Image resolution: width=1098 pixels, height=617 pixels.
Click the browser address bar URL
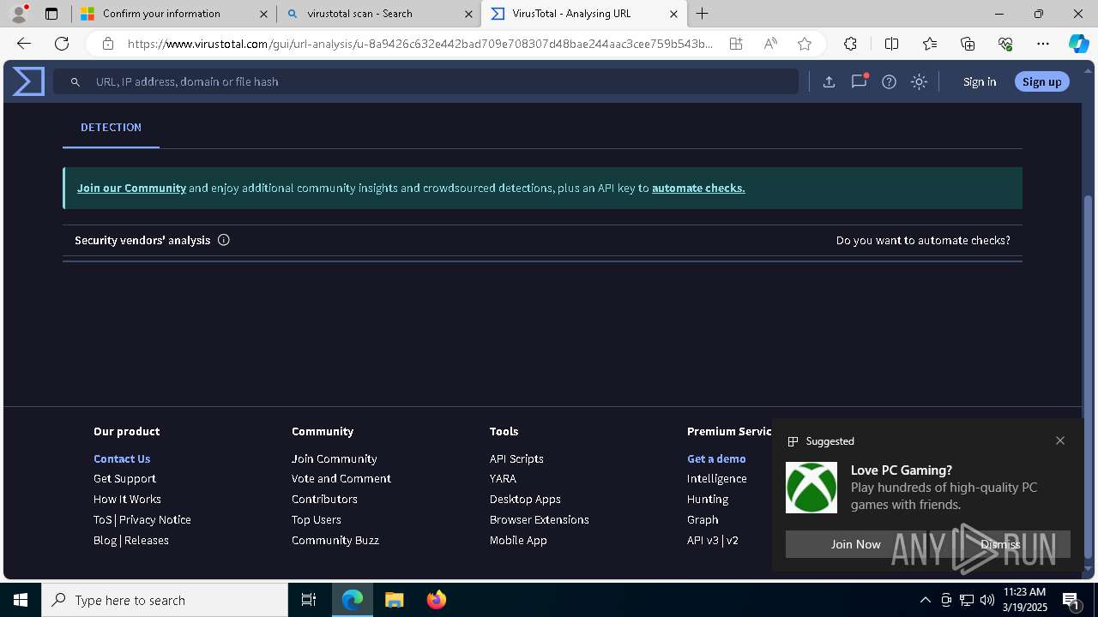[420, 44]
